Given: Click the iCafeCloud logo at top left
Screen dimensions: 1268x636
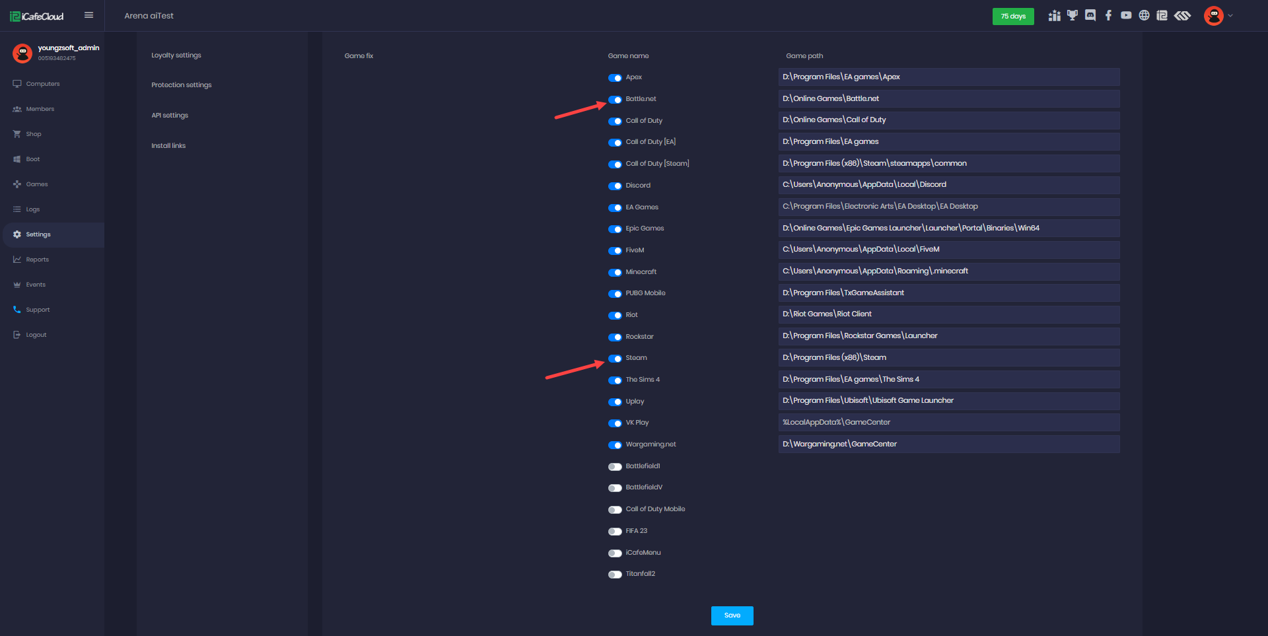Looking at the screenshot, I should [37, 17].
